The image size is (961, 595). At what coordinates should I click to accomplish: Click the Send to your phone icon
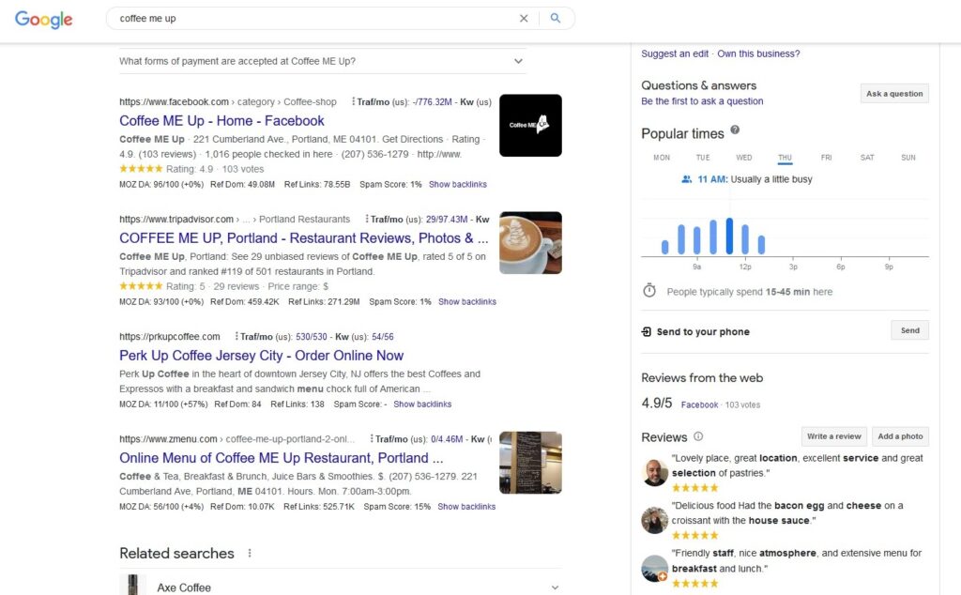pos(646,331)
